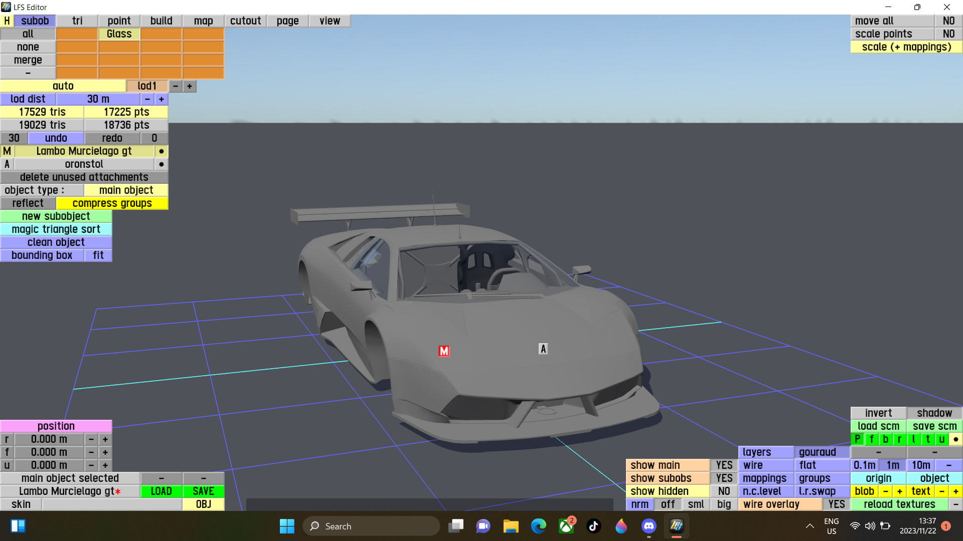
Task: Click the A attachment marker on car
Action: [543, 349]
